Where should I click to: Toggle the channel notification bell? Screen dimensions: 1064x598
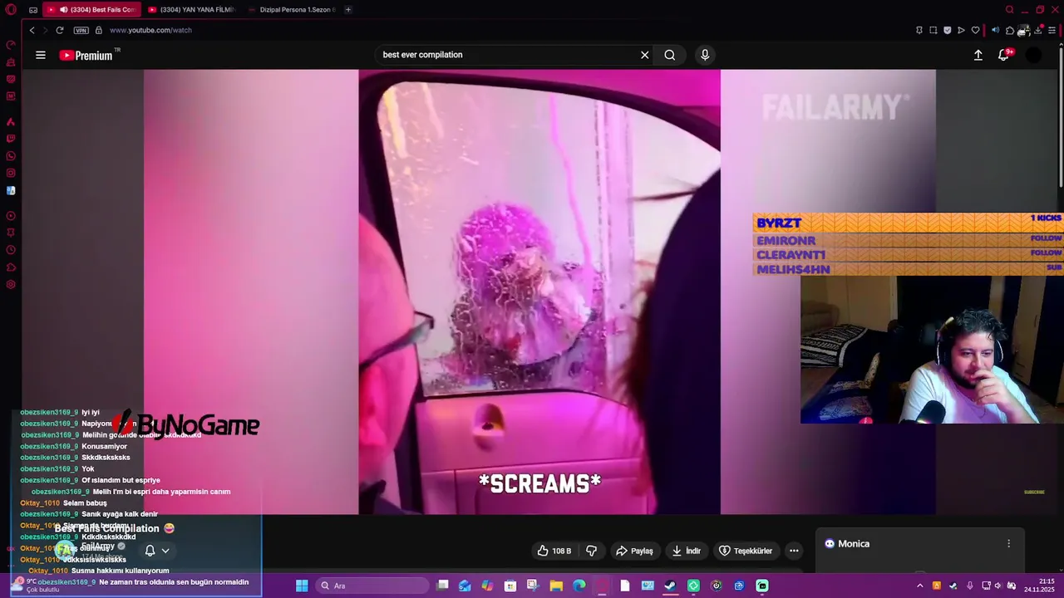click(x=150, y=551)
